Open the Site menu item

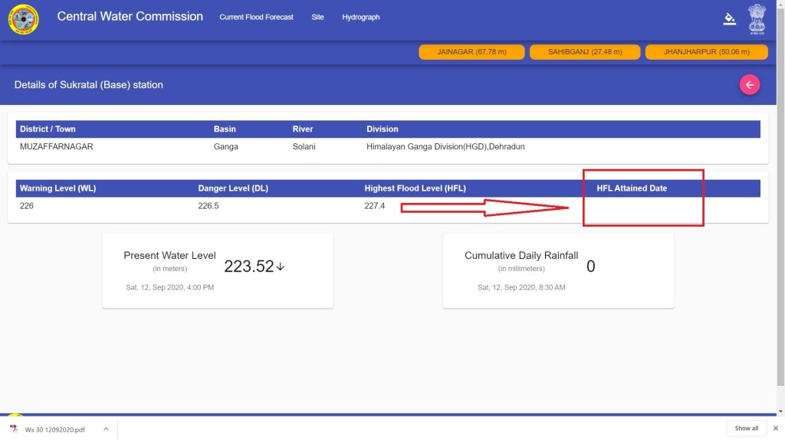317,17
